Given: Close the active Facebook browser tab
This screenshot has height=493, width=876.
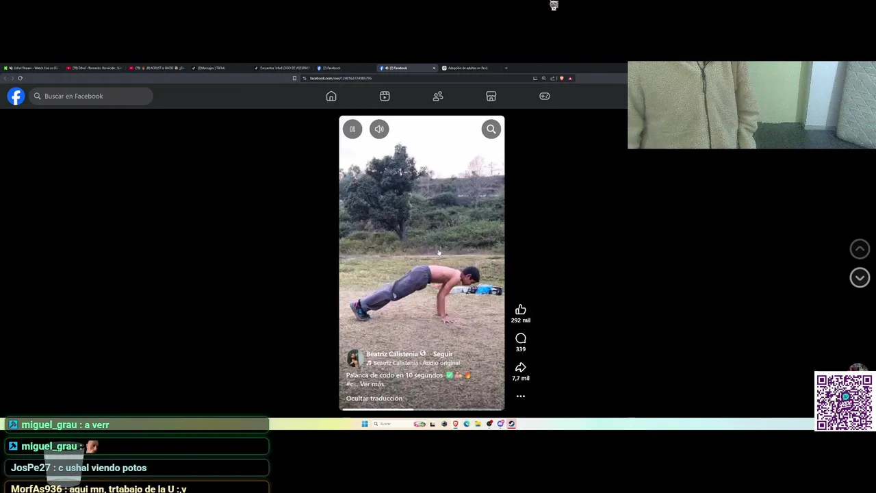Looking at the screenshot, I should click(x=434, y=68).
